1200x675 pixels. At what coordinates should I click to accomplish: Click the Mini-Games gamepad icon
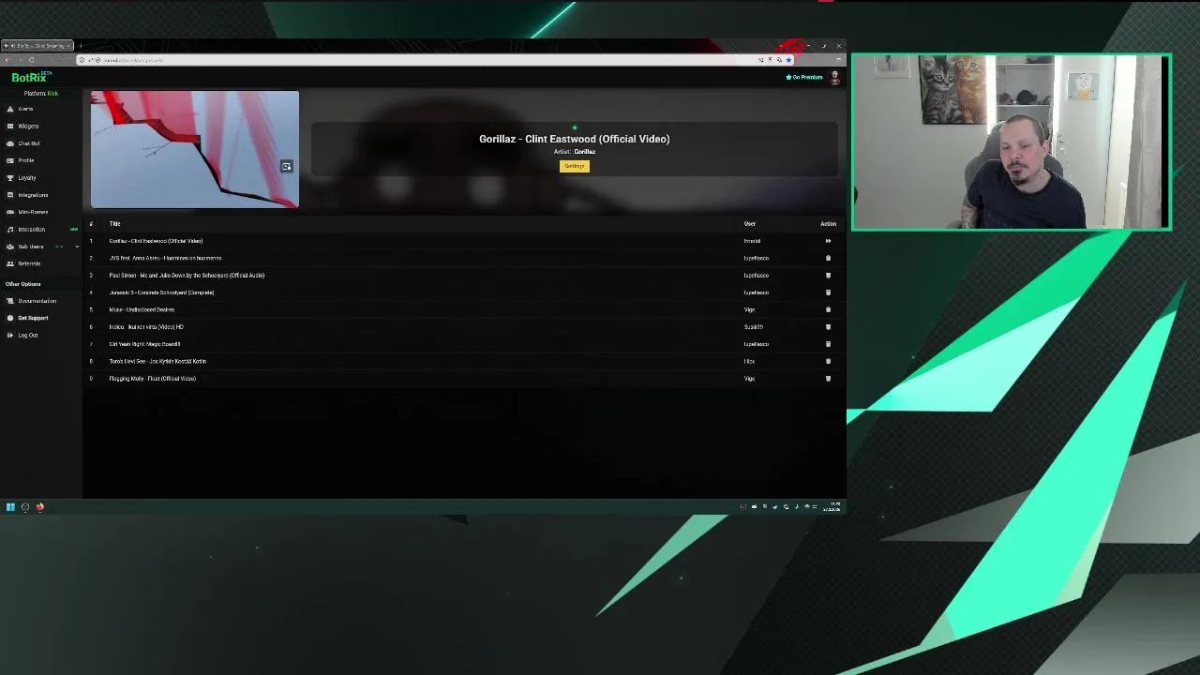[10, 212]
